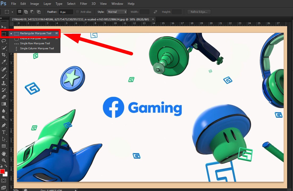The height and width of the screenshot is (191, 293).
Task: Open the Layer menu
Action: click(x=47, y=4)
